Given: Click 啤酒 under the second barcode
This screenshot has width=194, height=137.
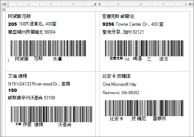Looking at the screenshot, I should pyautogui.click(x=137, y=59).
